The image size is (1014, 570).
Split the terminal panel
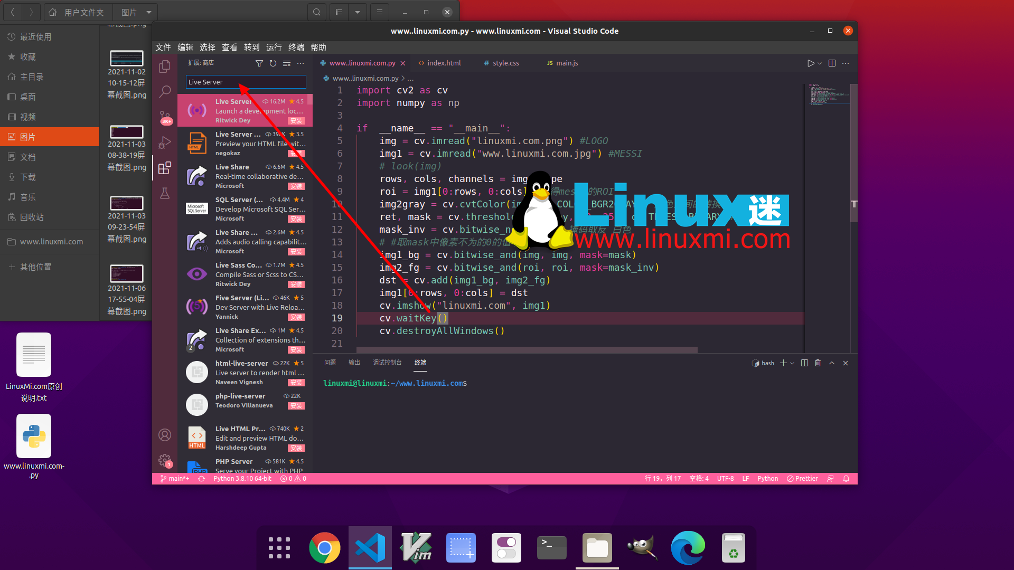[804, 363]
